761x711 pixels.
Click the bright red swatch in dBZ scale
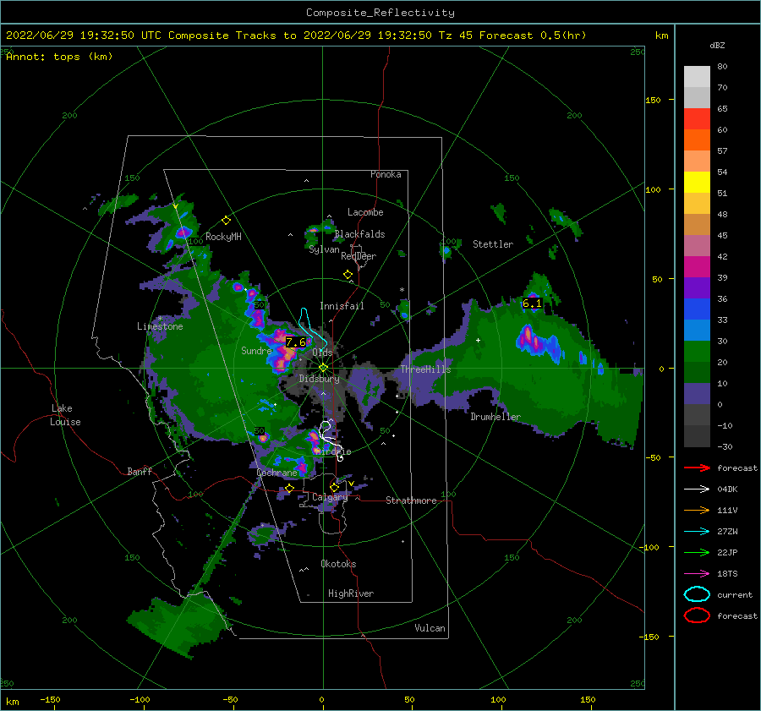(x=697, y=118)
